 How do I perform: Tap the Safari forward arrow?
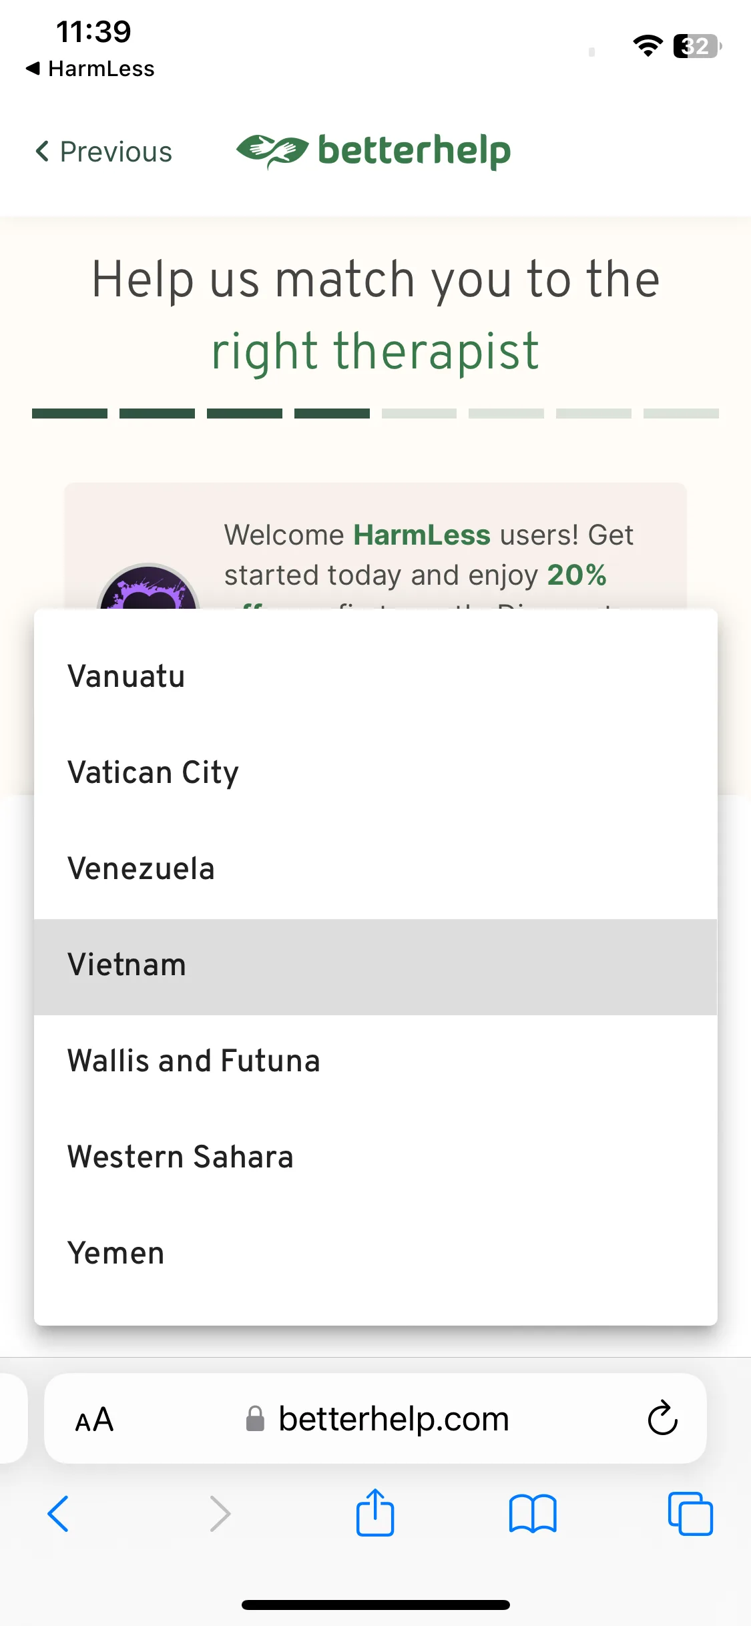coord(220,1513)
